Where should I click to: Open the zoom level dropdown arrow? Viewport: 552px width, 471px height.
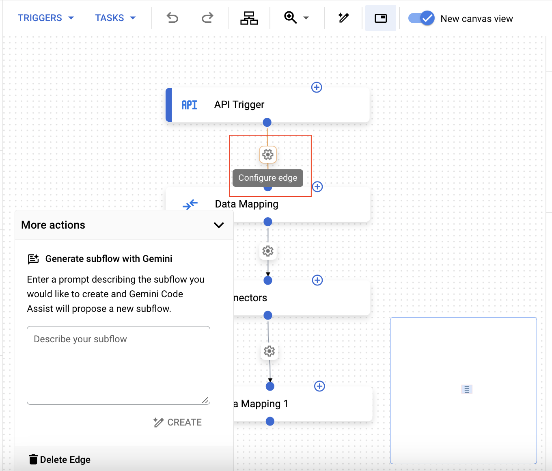coord(306,18)
